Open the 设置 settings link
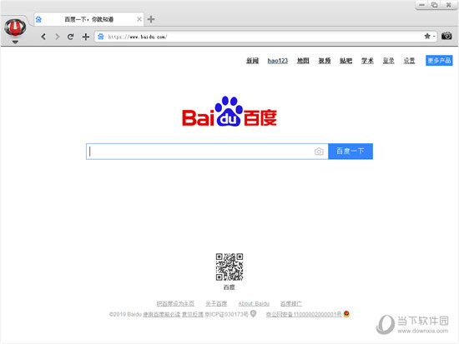 (409, 61)
